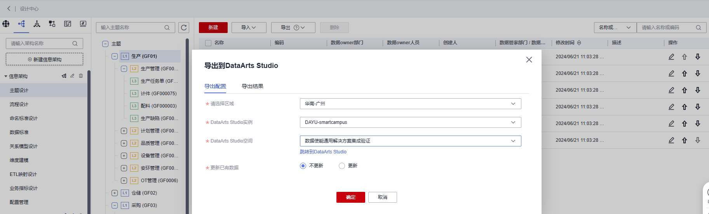This screenshot has width=709, height=214.
Task: Open 数据标准 in the sidebar
Action: [19, 132]
